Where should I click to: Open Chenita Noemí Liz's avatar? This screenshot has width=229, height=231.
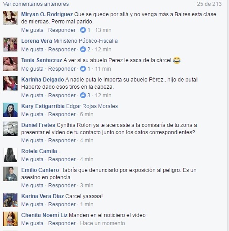point(10,219)
